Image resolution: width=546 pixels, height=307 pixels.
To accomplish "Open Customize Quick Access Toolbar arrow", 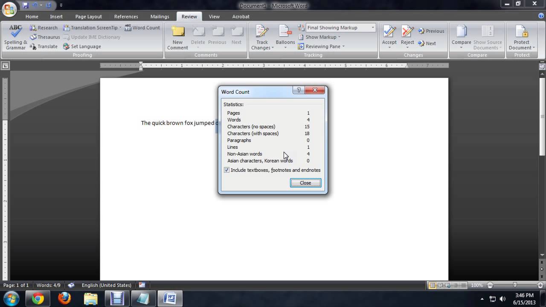I will point(61,6).
